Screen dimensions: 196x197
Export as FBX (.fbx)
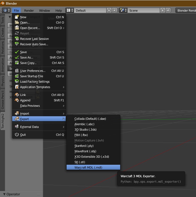click(x=93, y=135)
